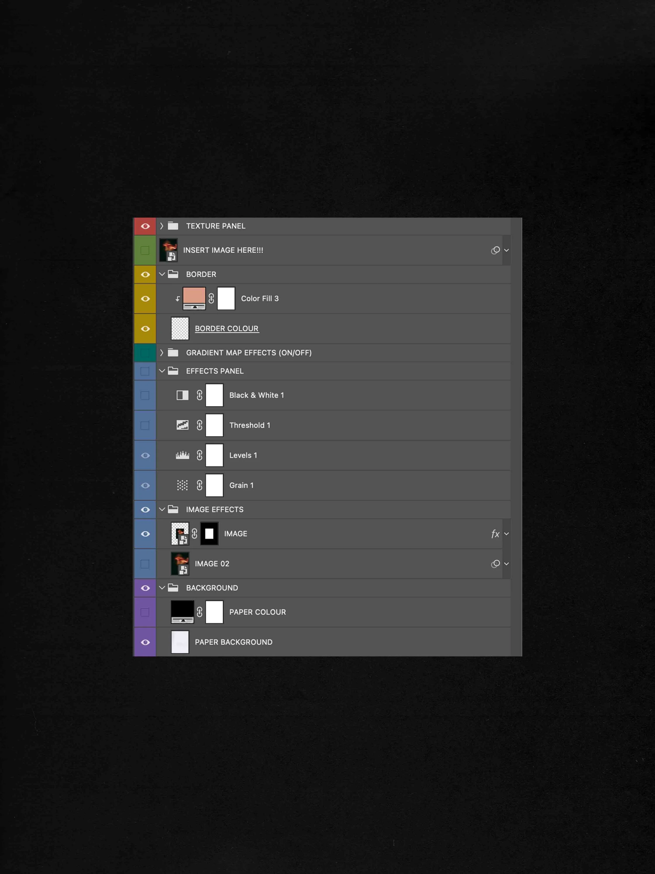655x874 pixels.
Task: Click the fx icon on IMAGE layer
Action: coord(495,534)
